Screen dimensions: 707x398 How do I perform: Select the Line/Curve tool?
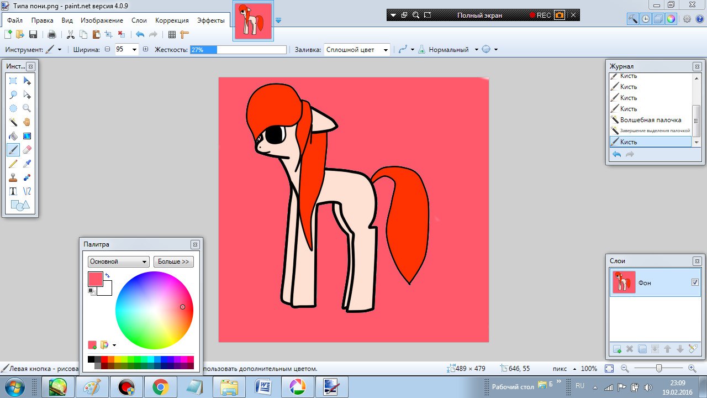tap(27, 191)
